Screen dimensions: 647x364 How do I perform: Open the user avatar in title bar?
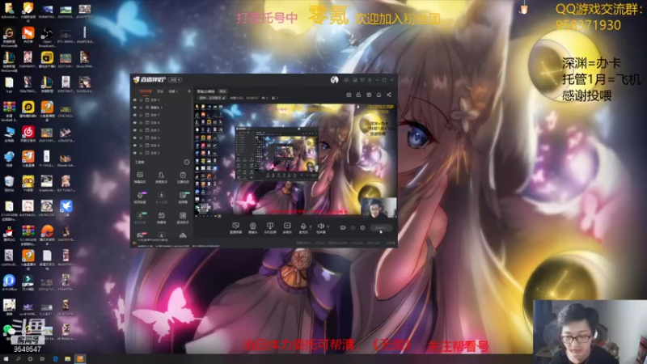click(334, 79)
